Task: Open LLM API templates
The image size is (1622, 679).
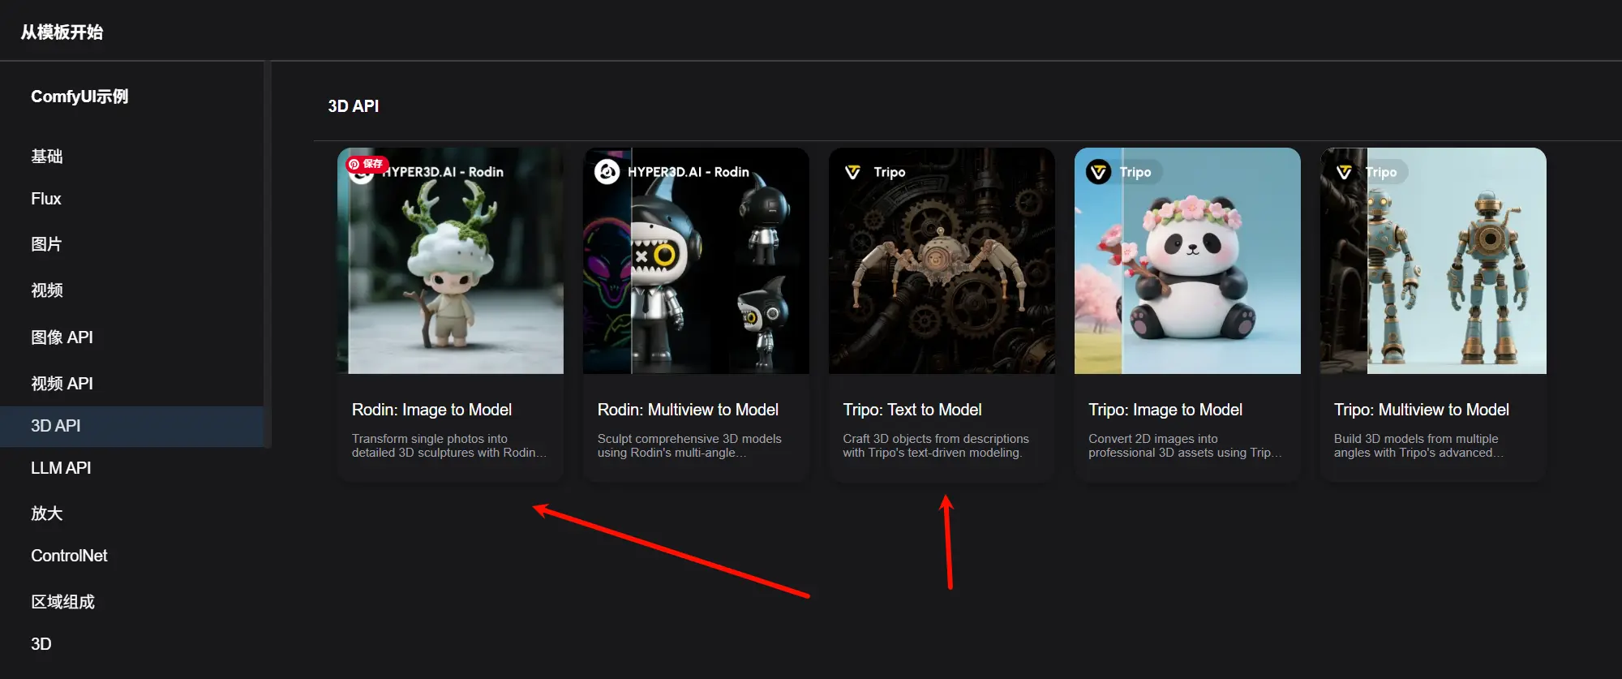Action: coord(61,468)
